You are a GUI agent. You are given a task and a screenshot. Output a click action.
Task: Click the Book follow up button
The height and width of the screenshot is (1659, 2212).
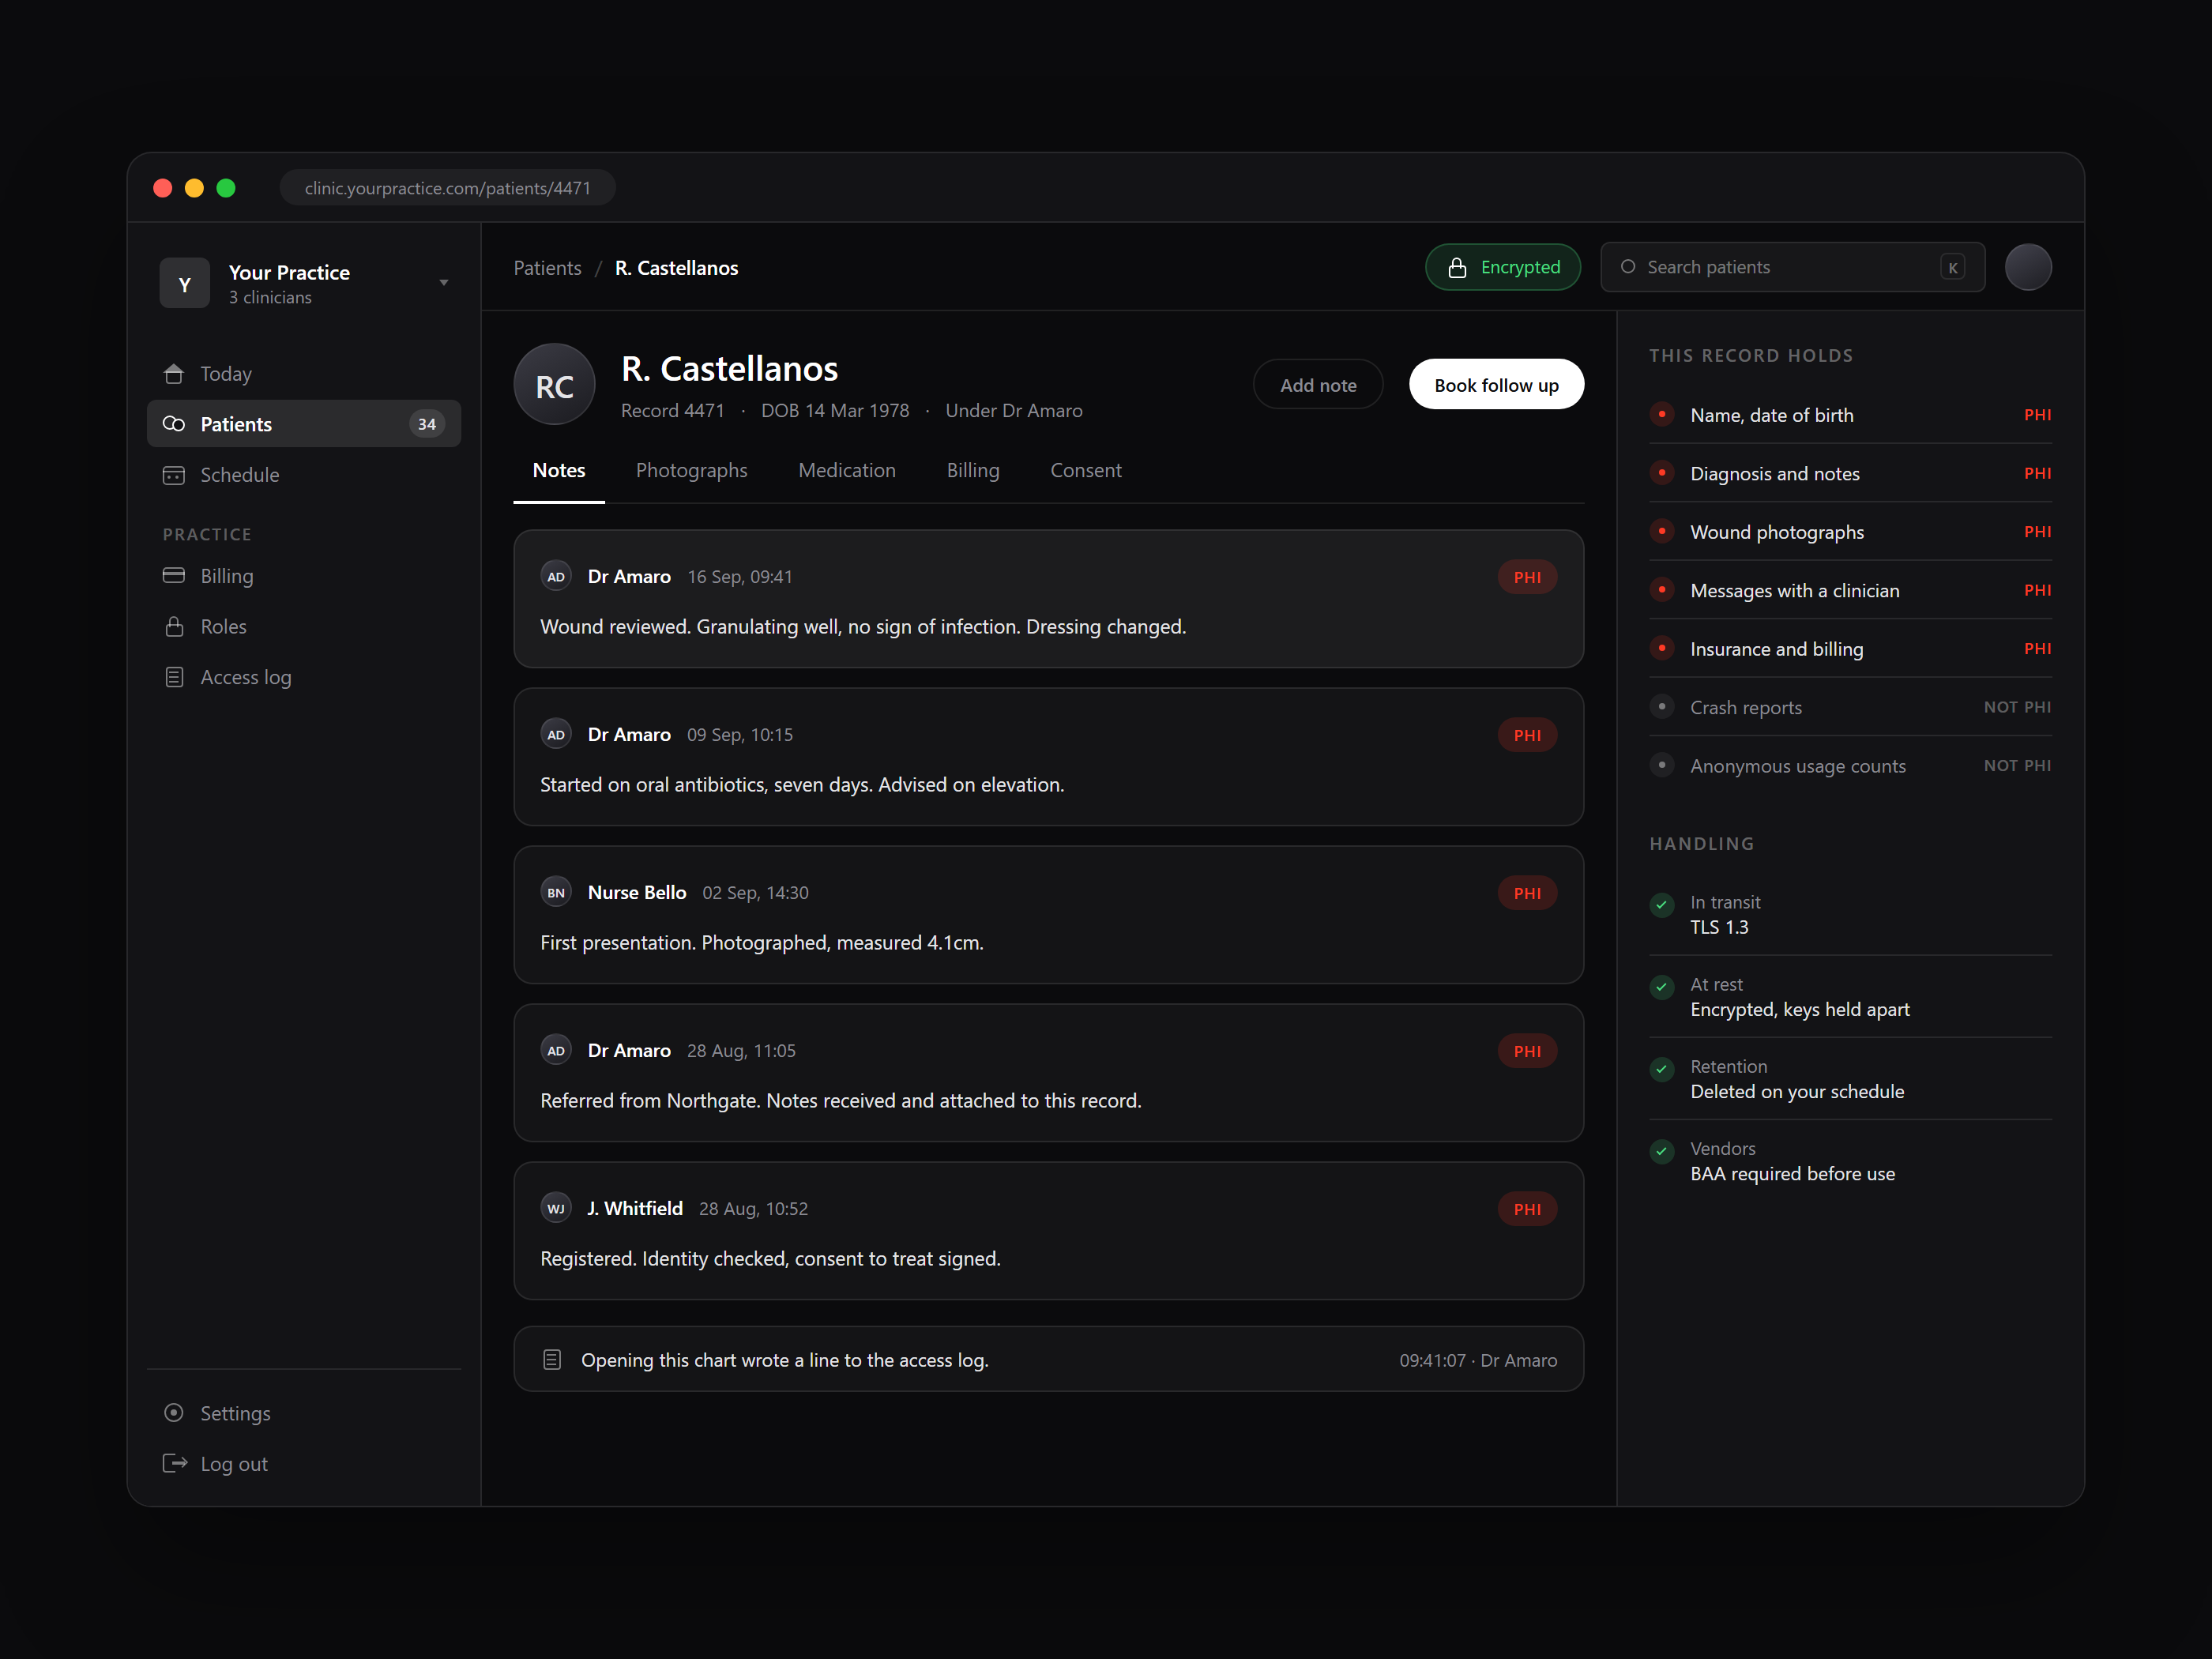(x=1497, y=385)
